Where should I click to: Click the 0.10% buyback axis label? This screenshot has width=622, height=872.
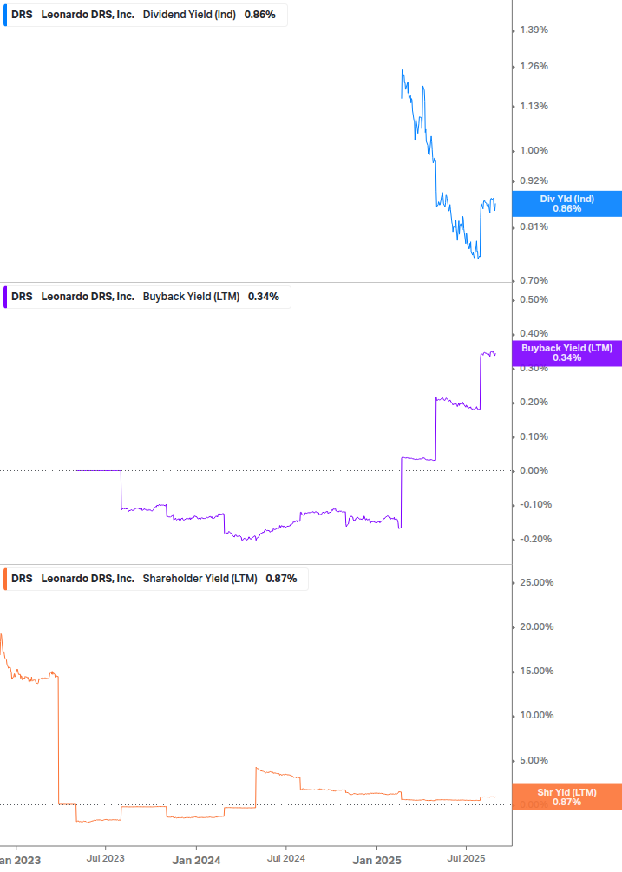click(534, 436)
